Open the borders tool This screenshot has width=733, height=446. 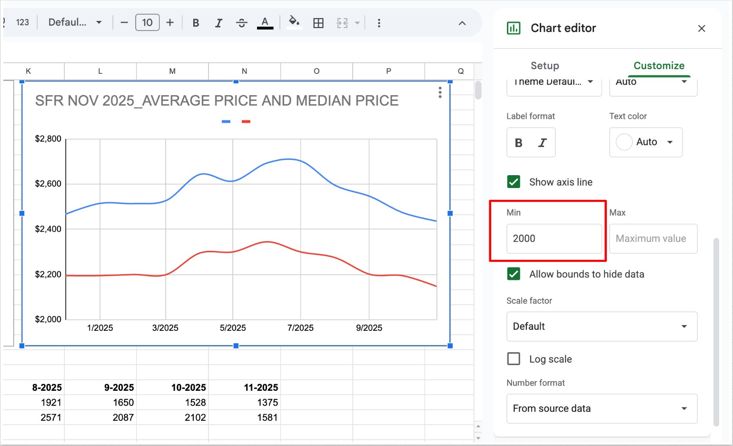coord(318,23)
